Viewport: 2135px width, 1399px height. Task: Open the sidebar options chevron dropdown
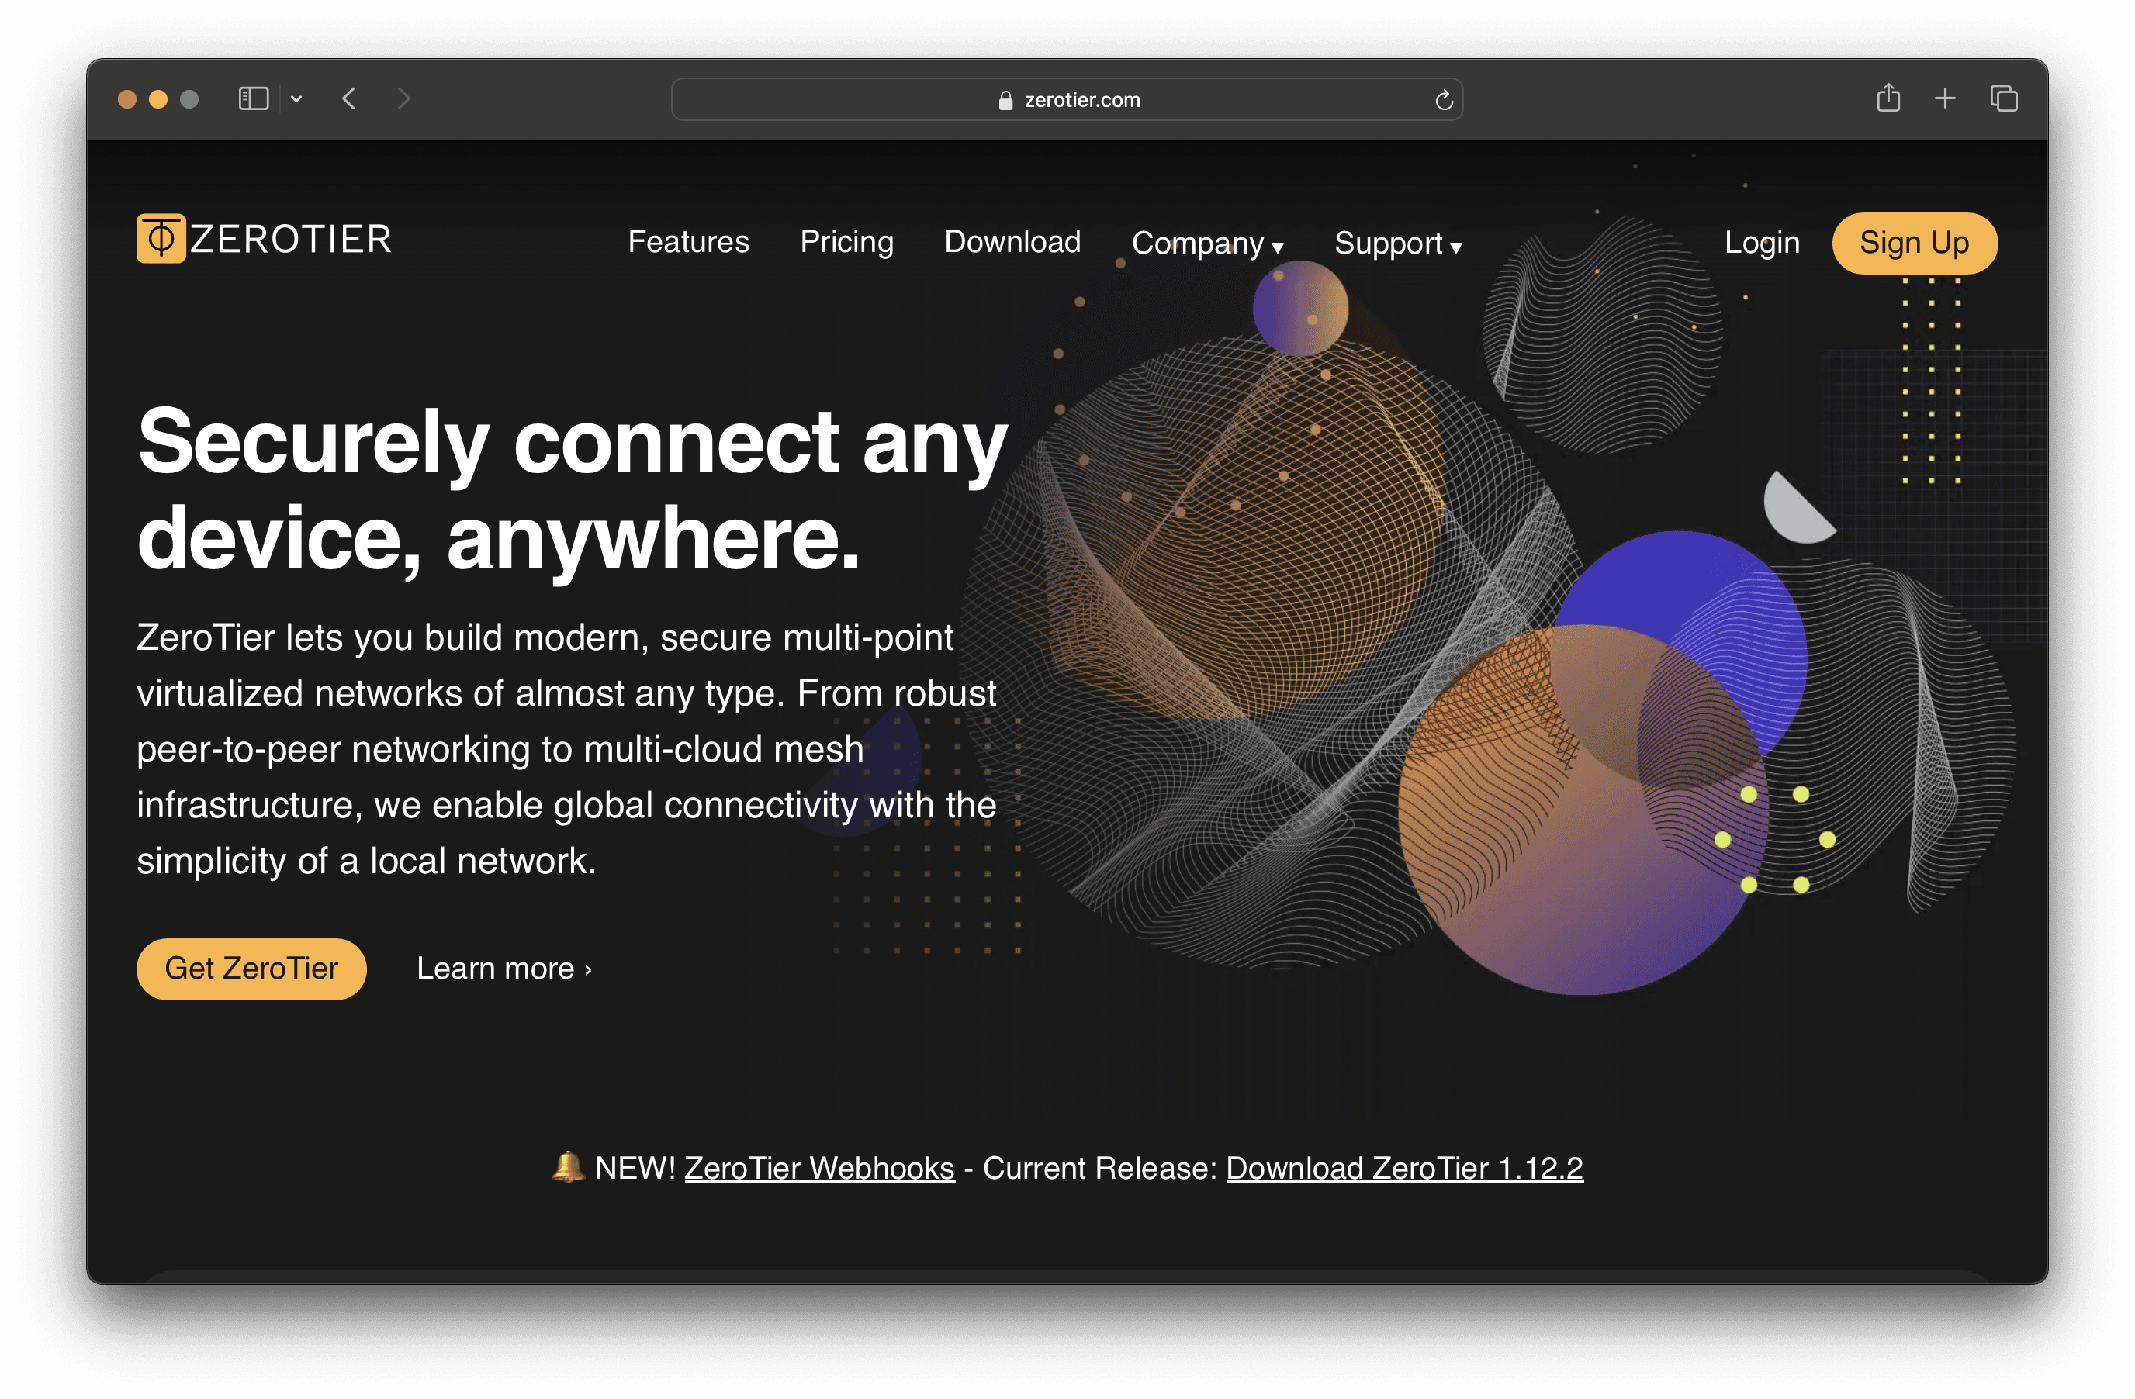tap(296, 98)
